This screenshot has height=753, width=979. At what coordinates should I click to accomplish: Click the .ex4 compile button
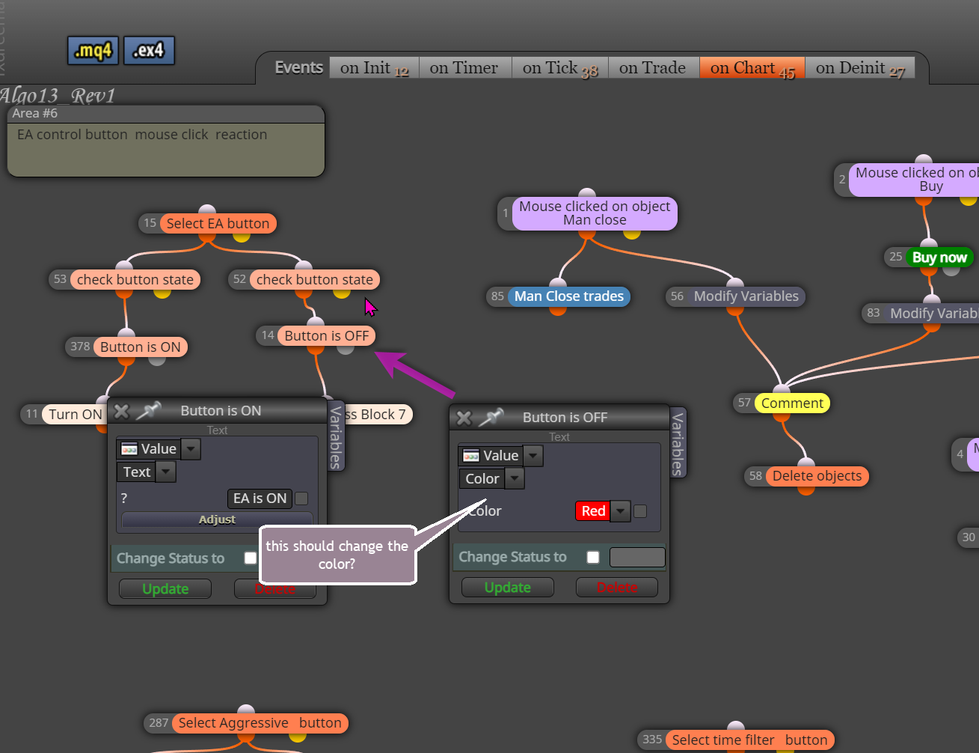coord(149,50)
